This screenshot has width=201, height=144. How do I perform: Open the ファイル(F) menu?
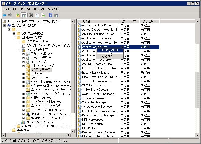(x=9, y=9)
